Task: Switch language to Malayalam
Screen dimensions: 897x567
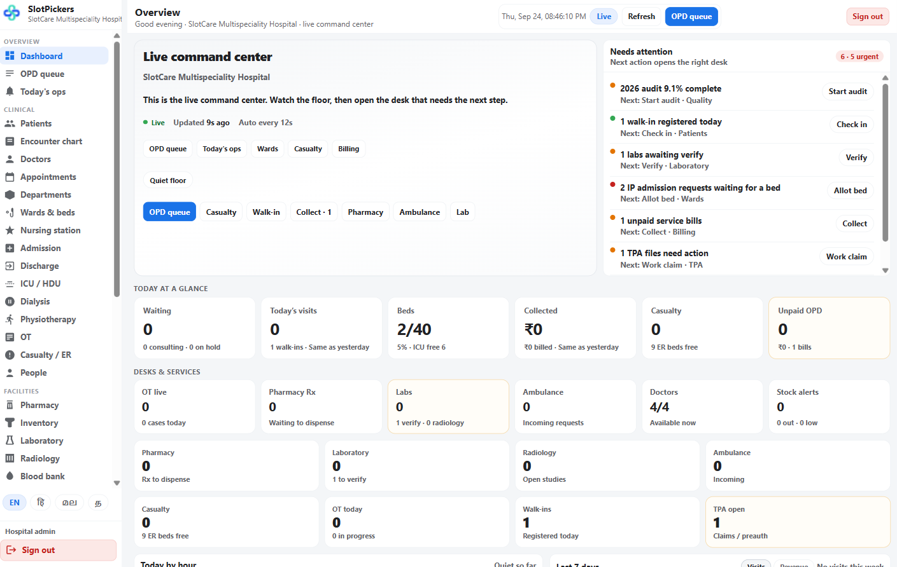Action: pos(69,502)
